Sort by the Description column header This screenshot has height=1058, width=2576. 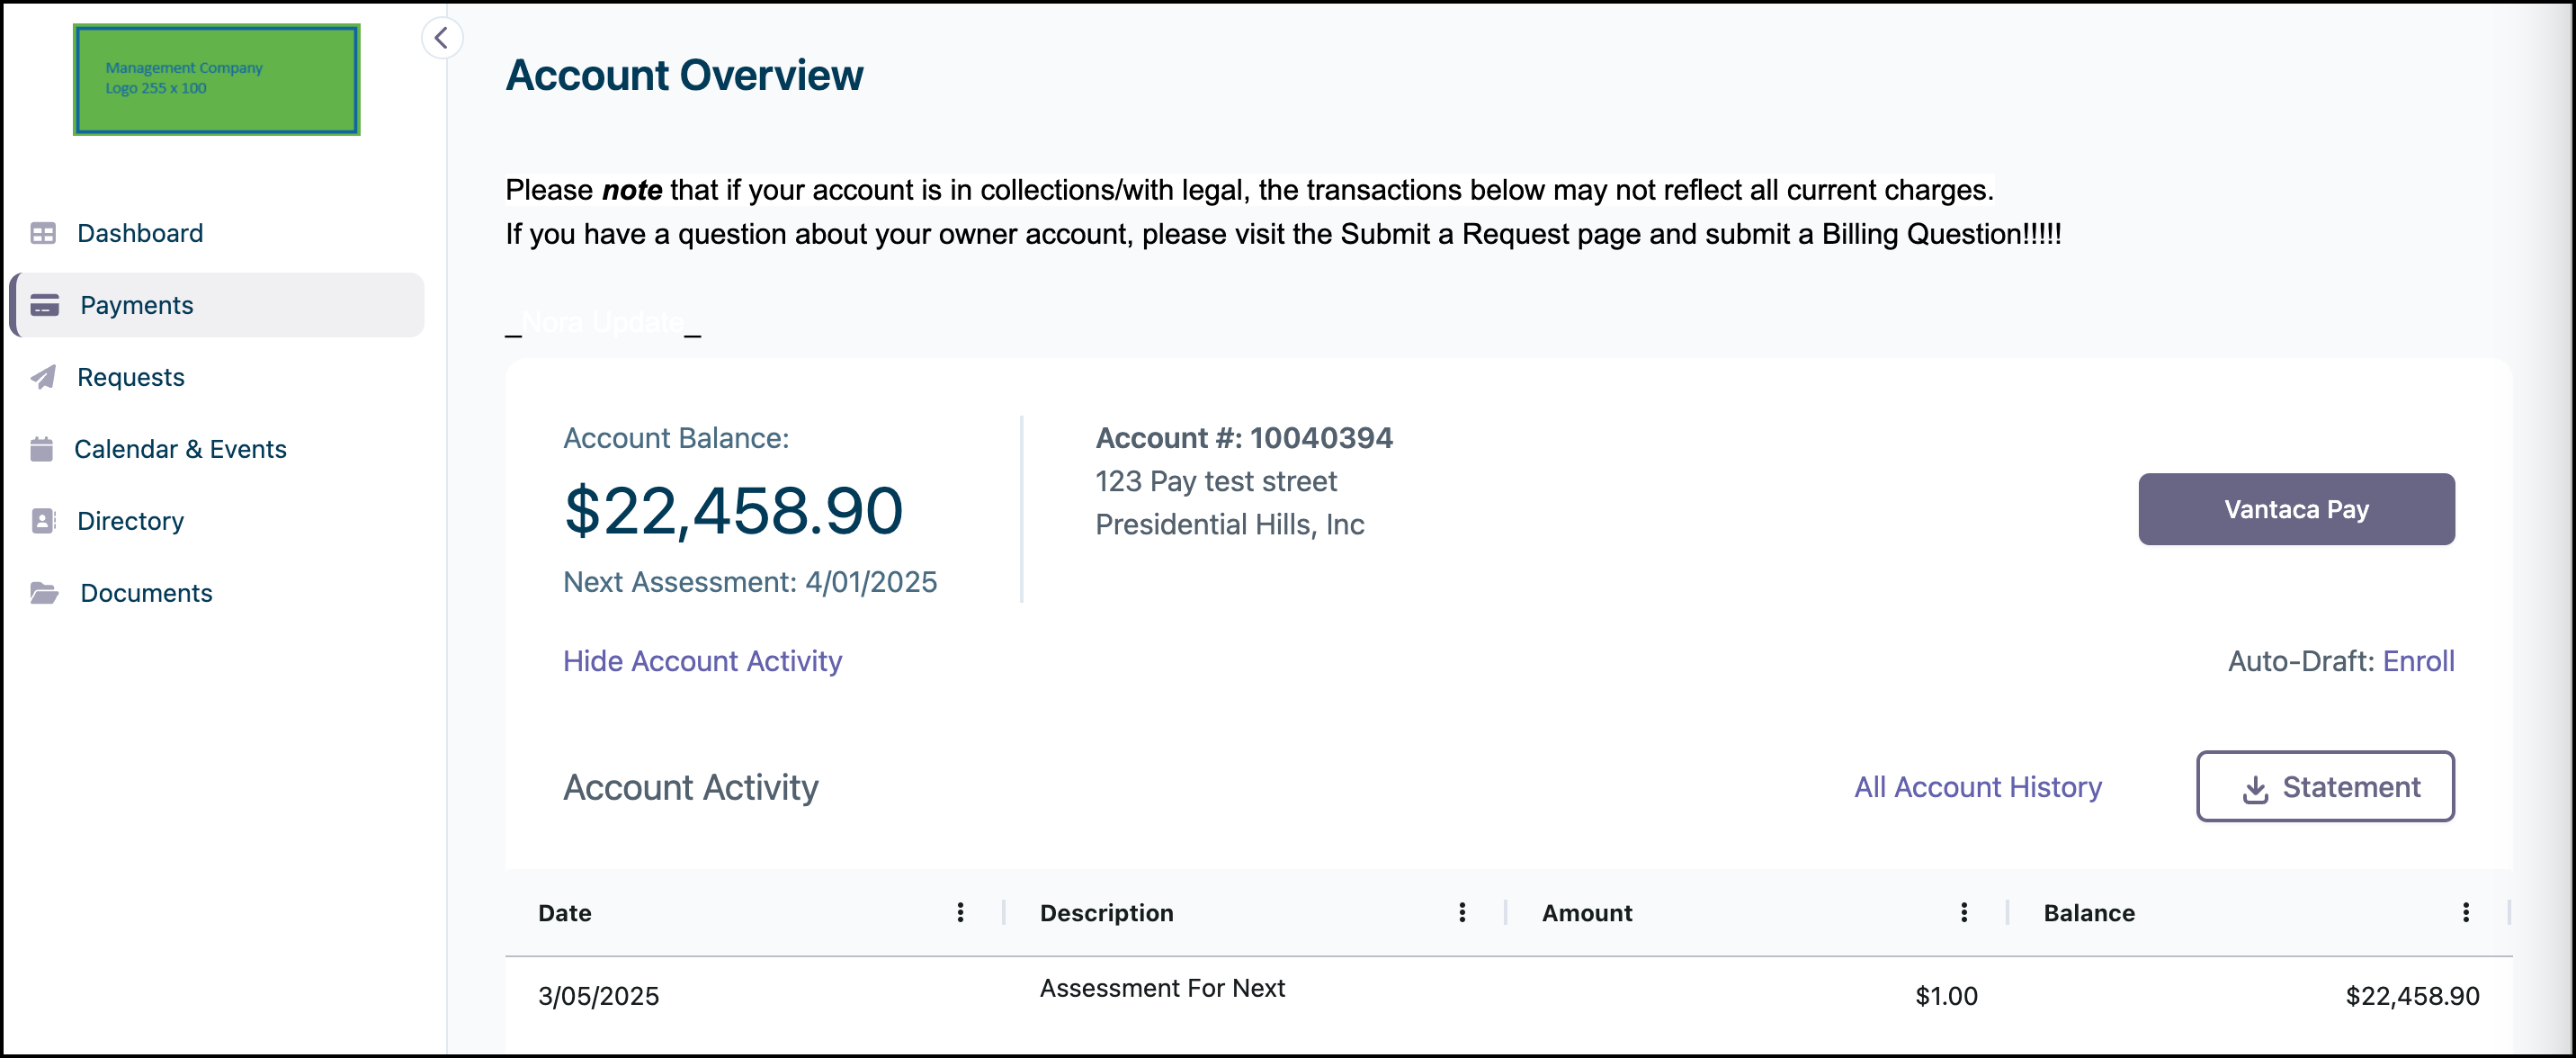[1106, 912]
